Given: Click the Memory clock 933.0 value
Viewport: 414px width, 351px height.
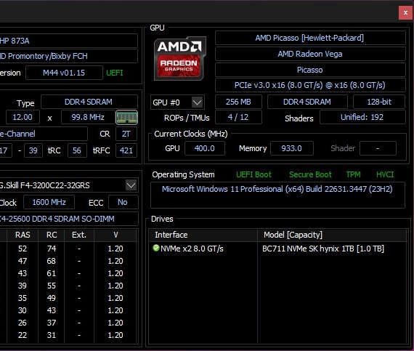Looking at the screenshot, I should [292, 148].
